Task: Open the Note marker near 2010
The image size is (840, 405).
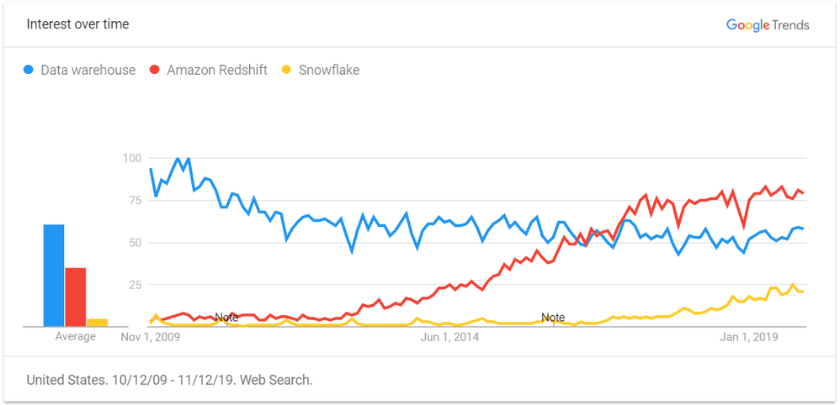Action: pos(226,318)
